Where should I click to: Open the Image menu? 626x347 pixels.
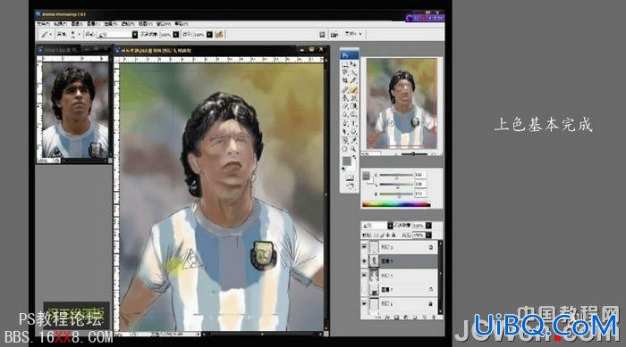[x=77, y=24]
